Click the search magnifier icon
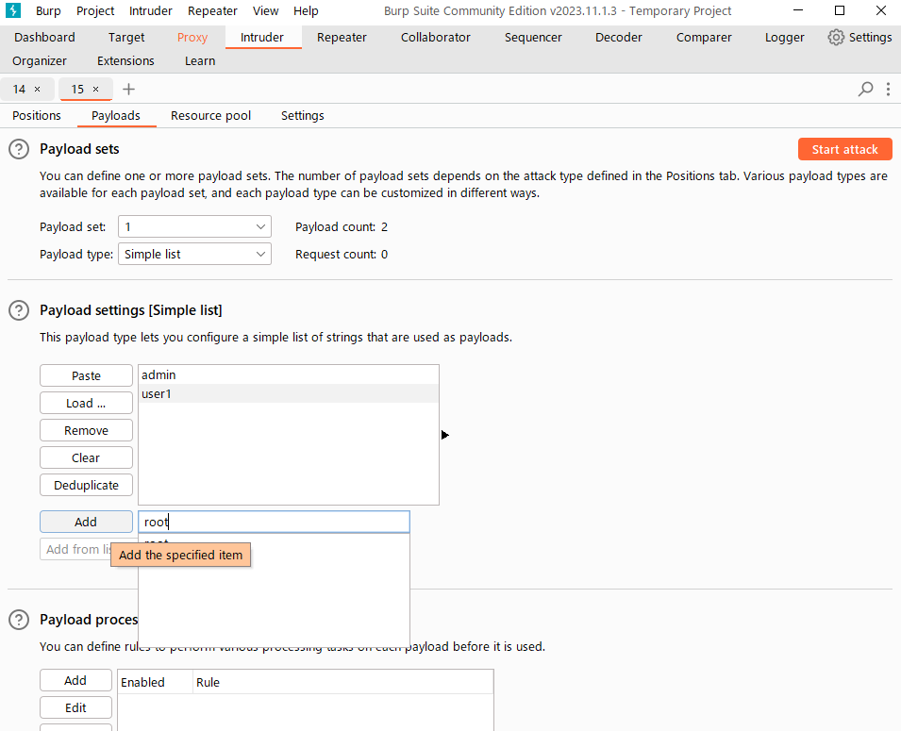The image size is (901, 731). tap(865, 89)
